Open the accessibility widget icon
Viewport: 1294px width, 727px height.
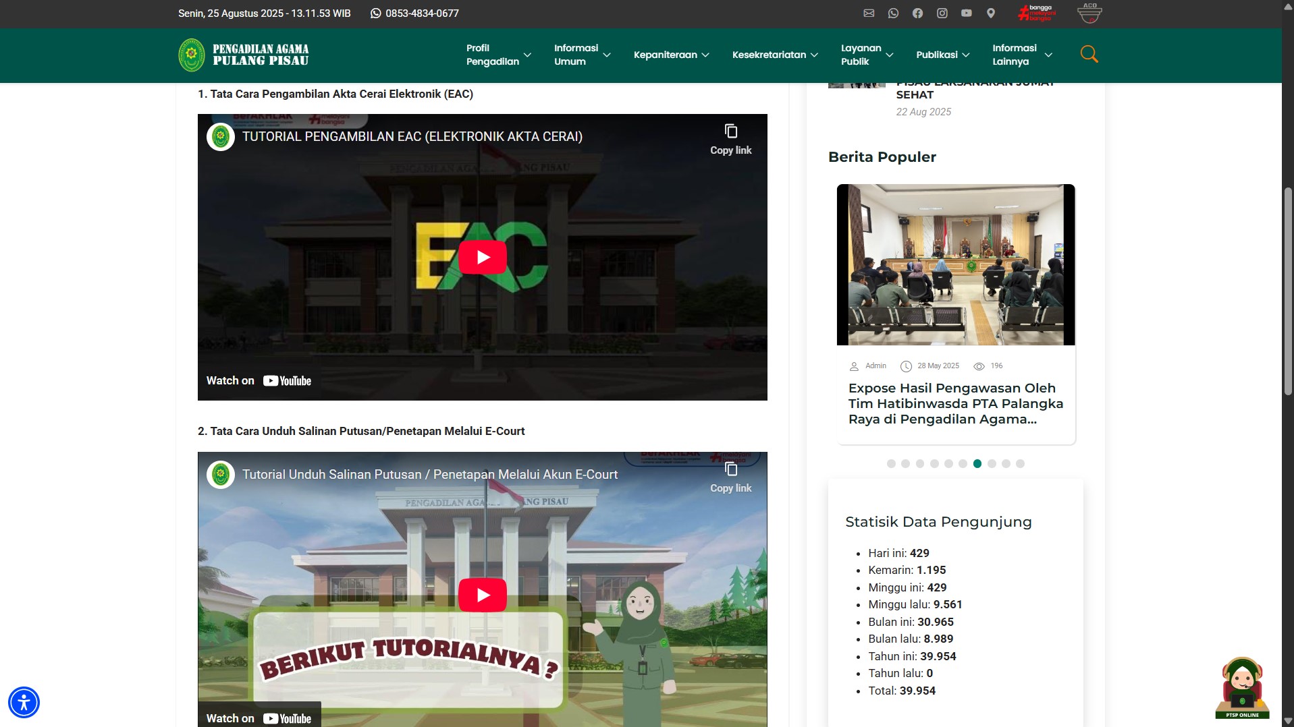[24, 702]
